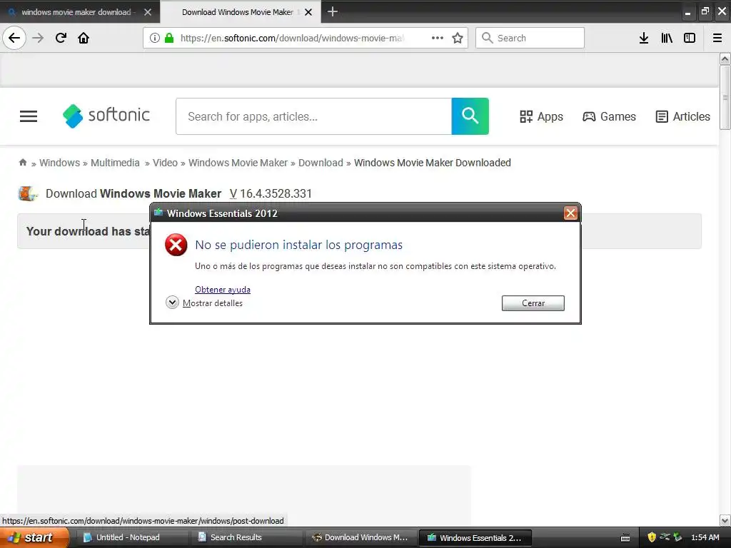This screenshot has height=548, width=731.
Task: Go back with the browser back arrow
Action: (x=14, y=38)
